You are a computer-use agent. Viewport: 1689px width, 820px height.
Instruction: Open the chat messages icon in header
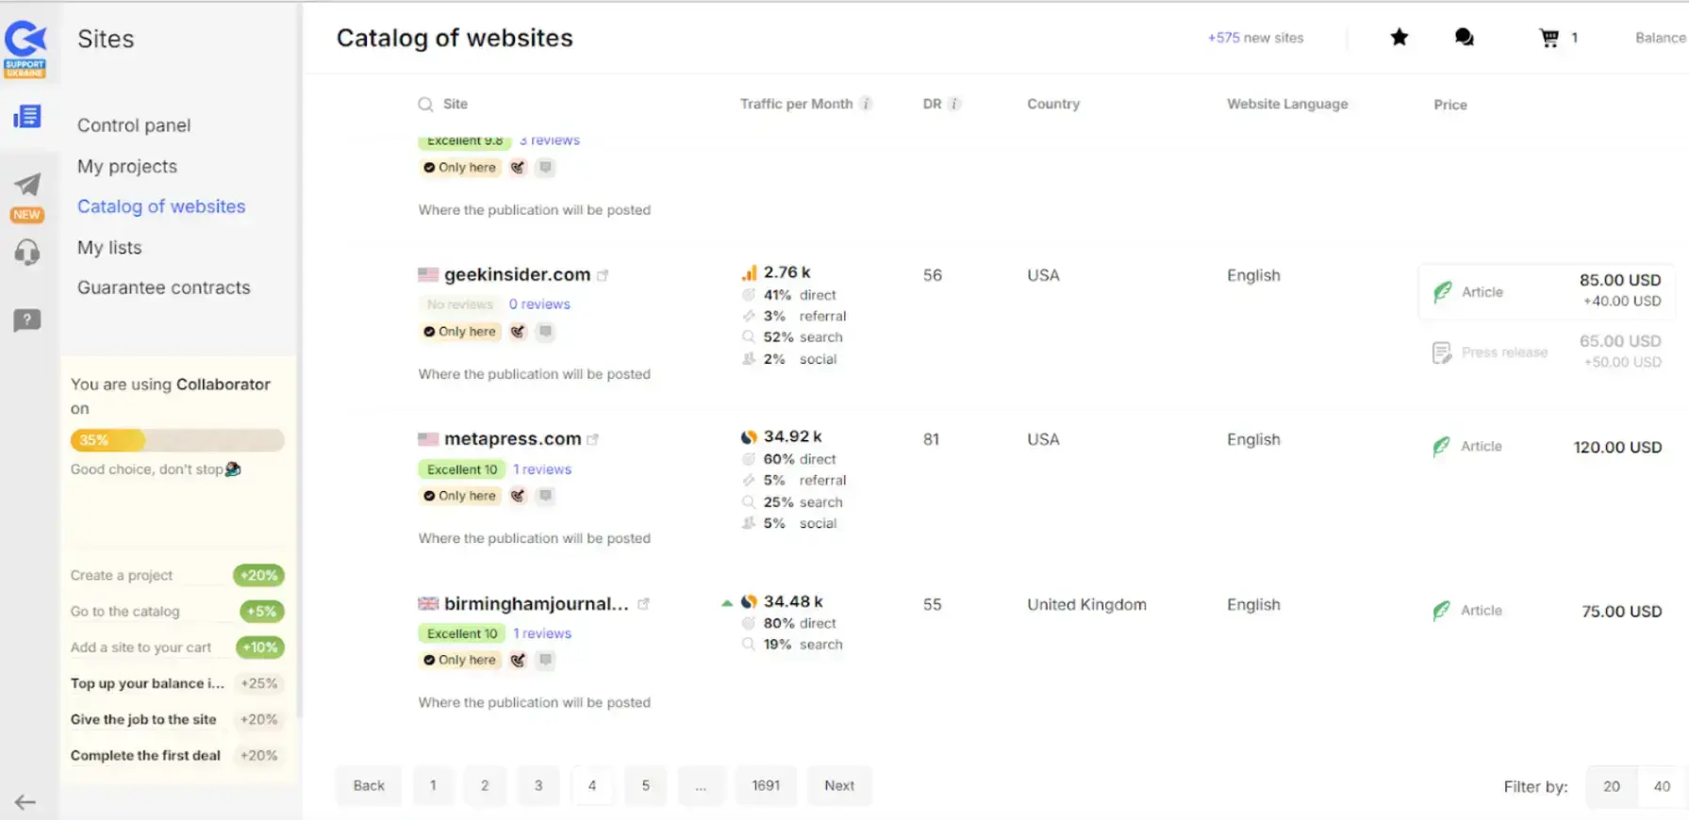(x=1464, y=38)
